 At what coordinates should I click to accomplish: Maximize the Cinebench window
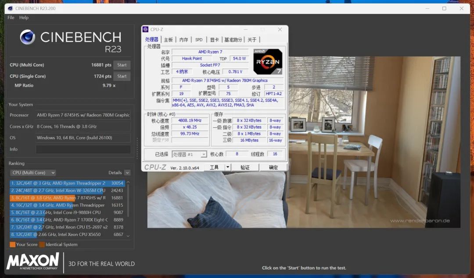[444, 8]
